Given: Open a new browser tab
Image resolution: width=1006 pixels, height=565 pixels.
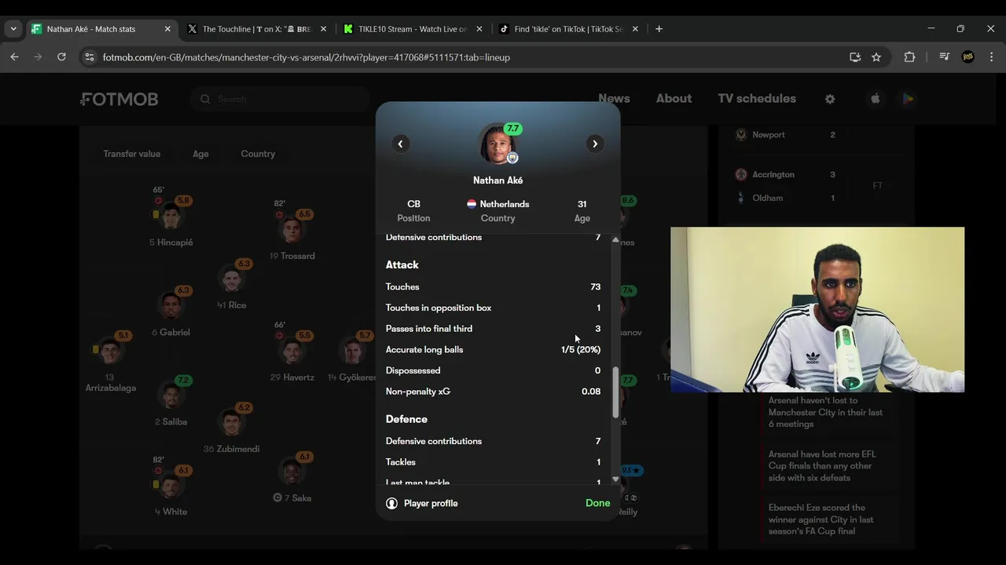Looking at the screenshot, I should coord(659,29).
